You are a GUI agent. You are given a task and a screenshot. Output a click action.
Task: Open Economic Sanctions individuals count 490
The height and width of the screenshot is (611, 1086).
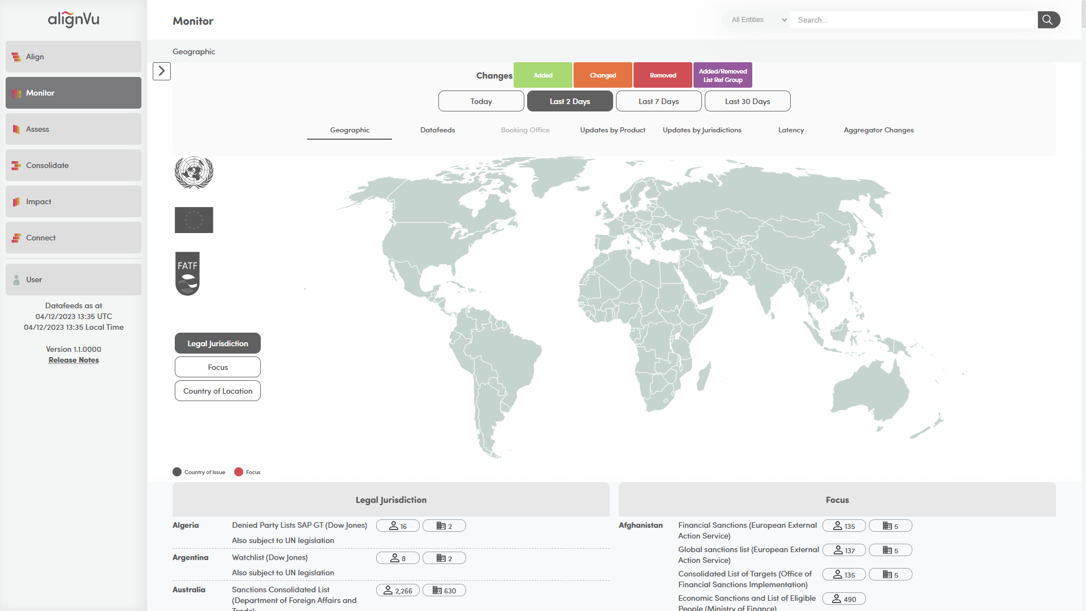(844, 599)
